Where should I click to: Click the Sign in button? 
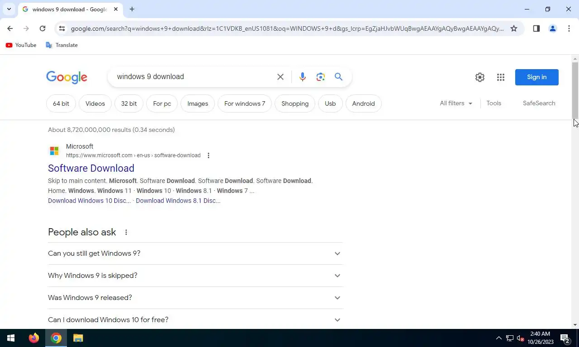coord(537,77)
